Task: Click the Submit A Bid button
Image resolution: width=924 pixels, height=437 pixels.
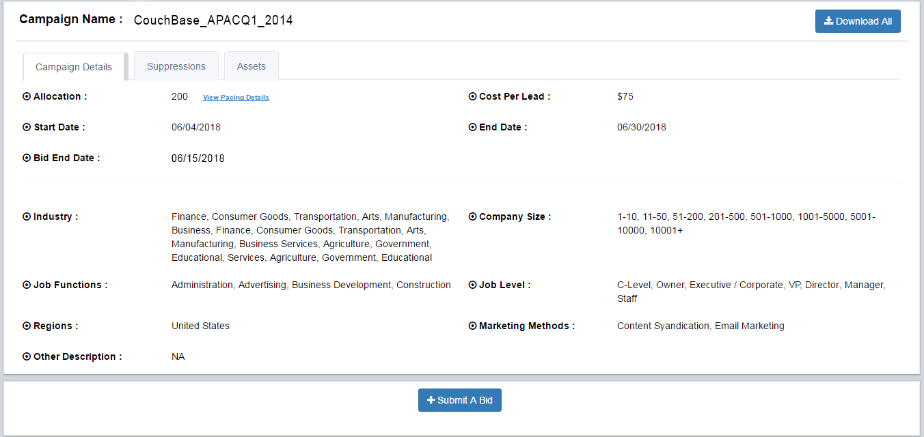Action: (x=460, y=400)
